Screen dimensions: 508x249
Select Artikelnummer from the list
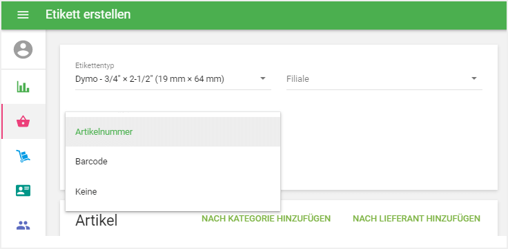[173, 132]
